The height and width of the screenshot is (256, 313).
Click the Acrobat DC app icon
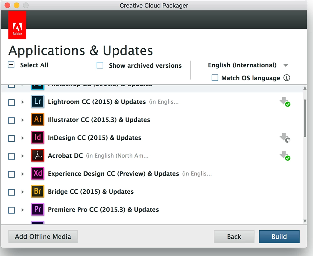click(x=38, y=155)
